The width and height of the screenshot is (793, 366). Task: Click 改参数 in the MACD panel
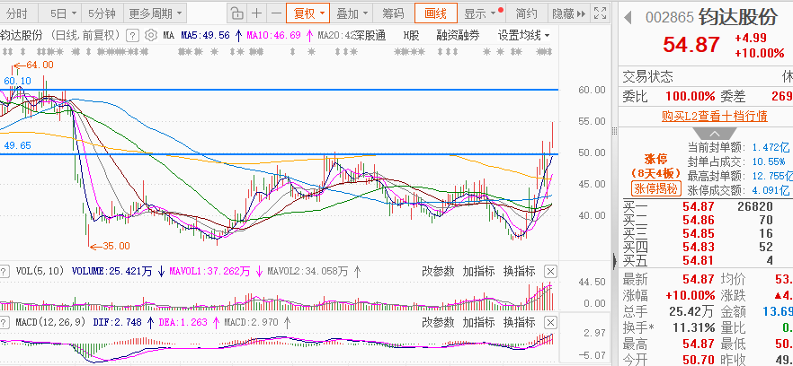point(438,323)
